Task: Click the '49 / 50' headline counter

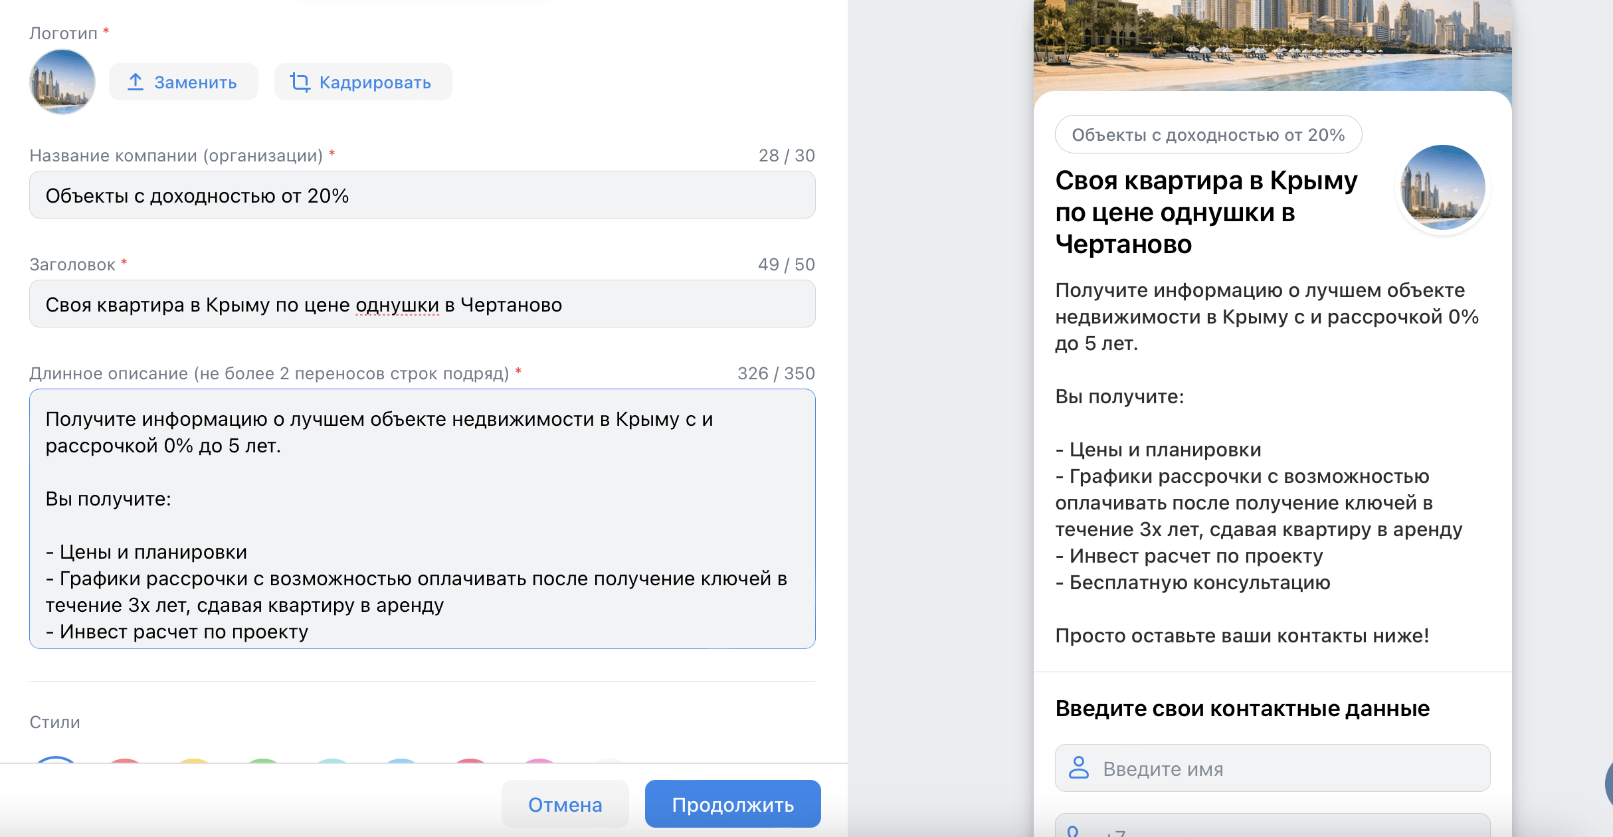Action: click(787, 264)
